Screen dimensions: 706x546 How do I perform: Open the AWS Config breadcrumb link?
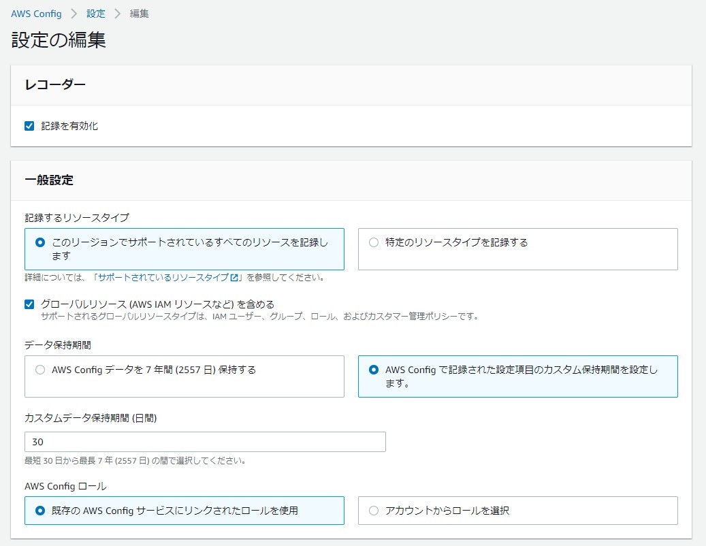point(36,14)
